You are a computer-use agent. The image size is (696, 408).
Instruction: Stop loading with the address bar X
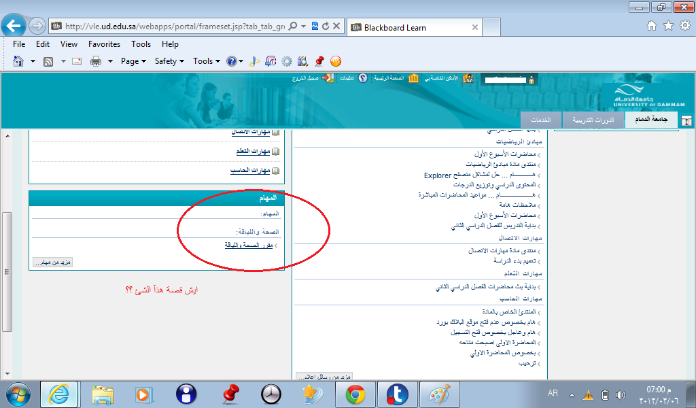pos(336,27)
